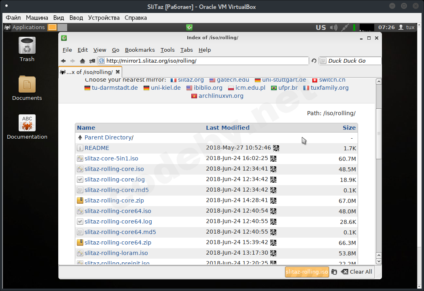
Task: Click the page scrollbar top arrow
Action: (x=379, y=82)
